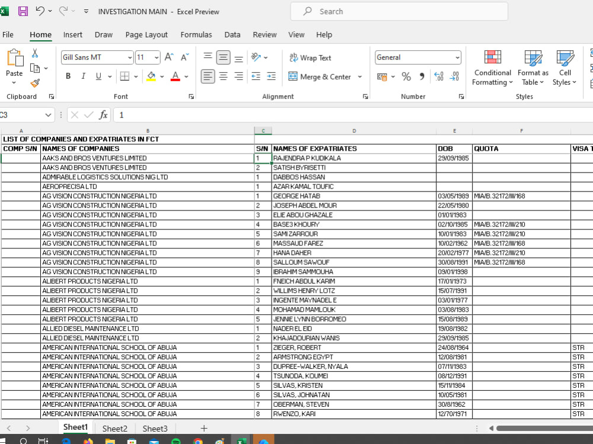Image resolution: width=593 pixels, height=444 pixels.
Task: Toggle Bold formatting
Action: [68, 76]
